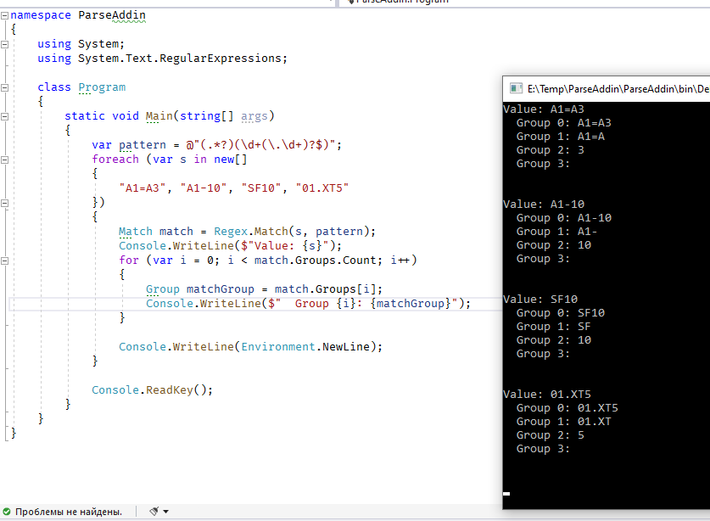Viewport: 710px width, 521px height.
Task: Collapse the namespace ParseAddin outlining block
Action: pyautogui.click(x=4, y=15)
